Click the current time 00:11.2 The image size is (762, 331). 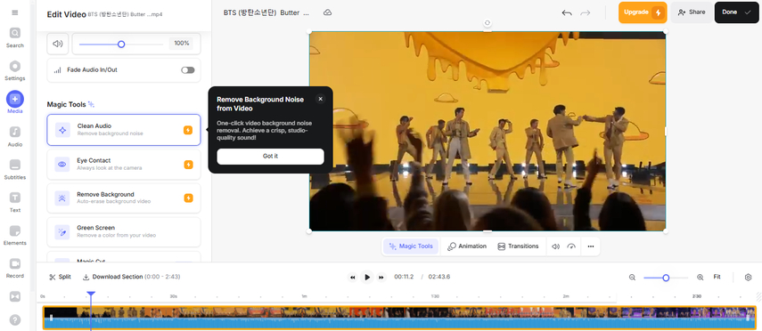pyautogui.click(x=404, y=277)
